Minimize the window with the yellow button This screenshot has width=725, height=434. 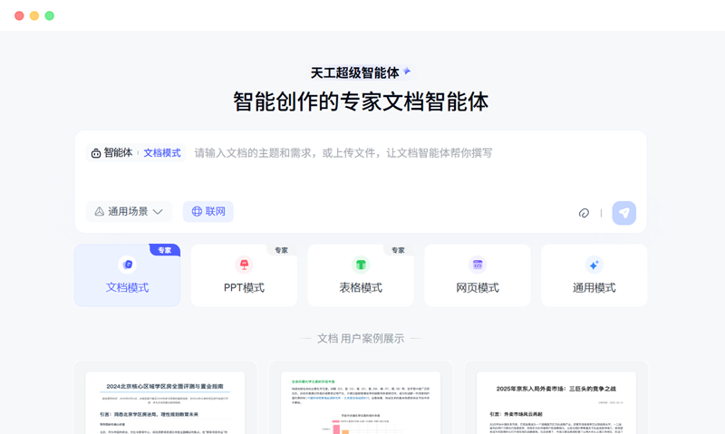click(34, 15)
